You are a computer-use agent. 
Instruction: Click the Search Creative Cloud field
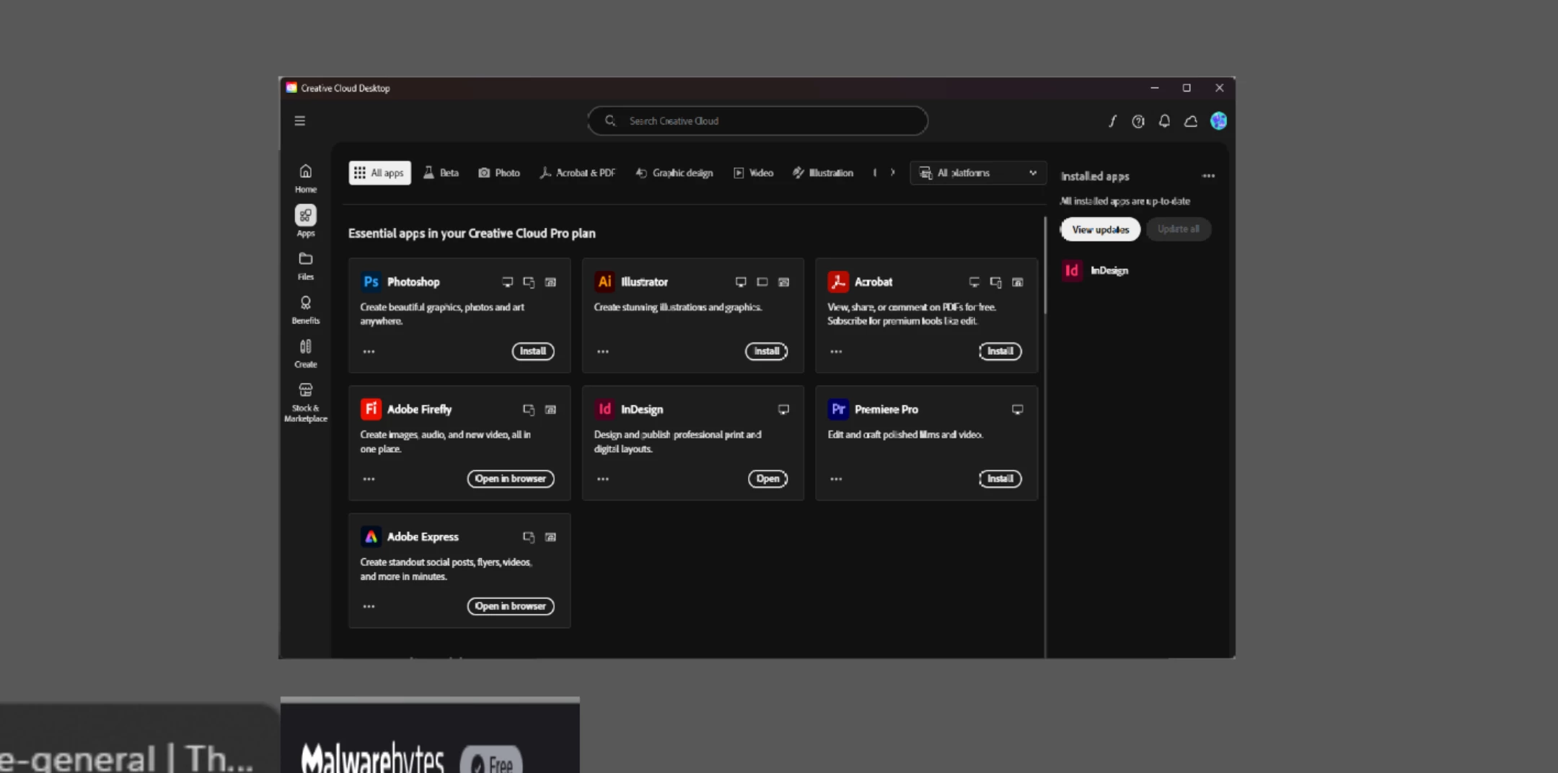(757, 121)
